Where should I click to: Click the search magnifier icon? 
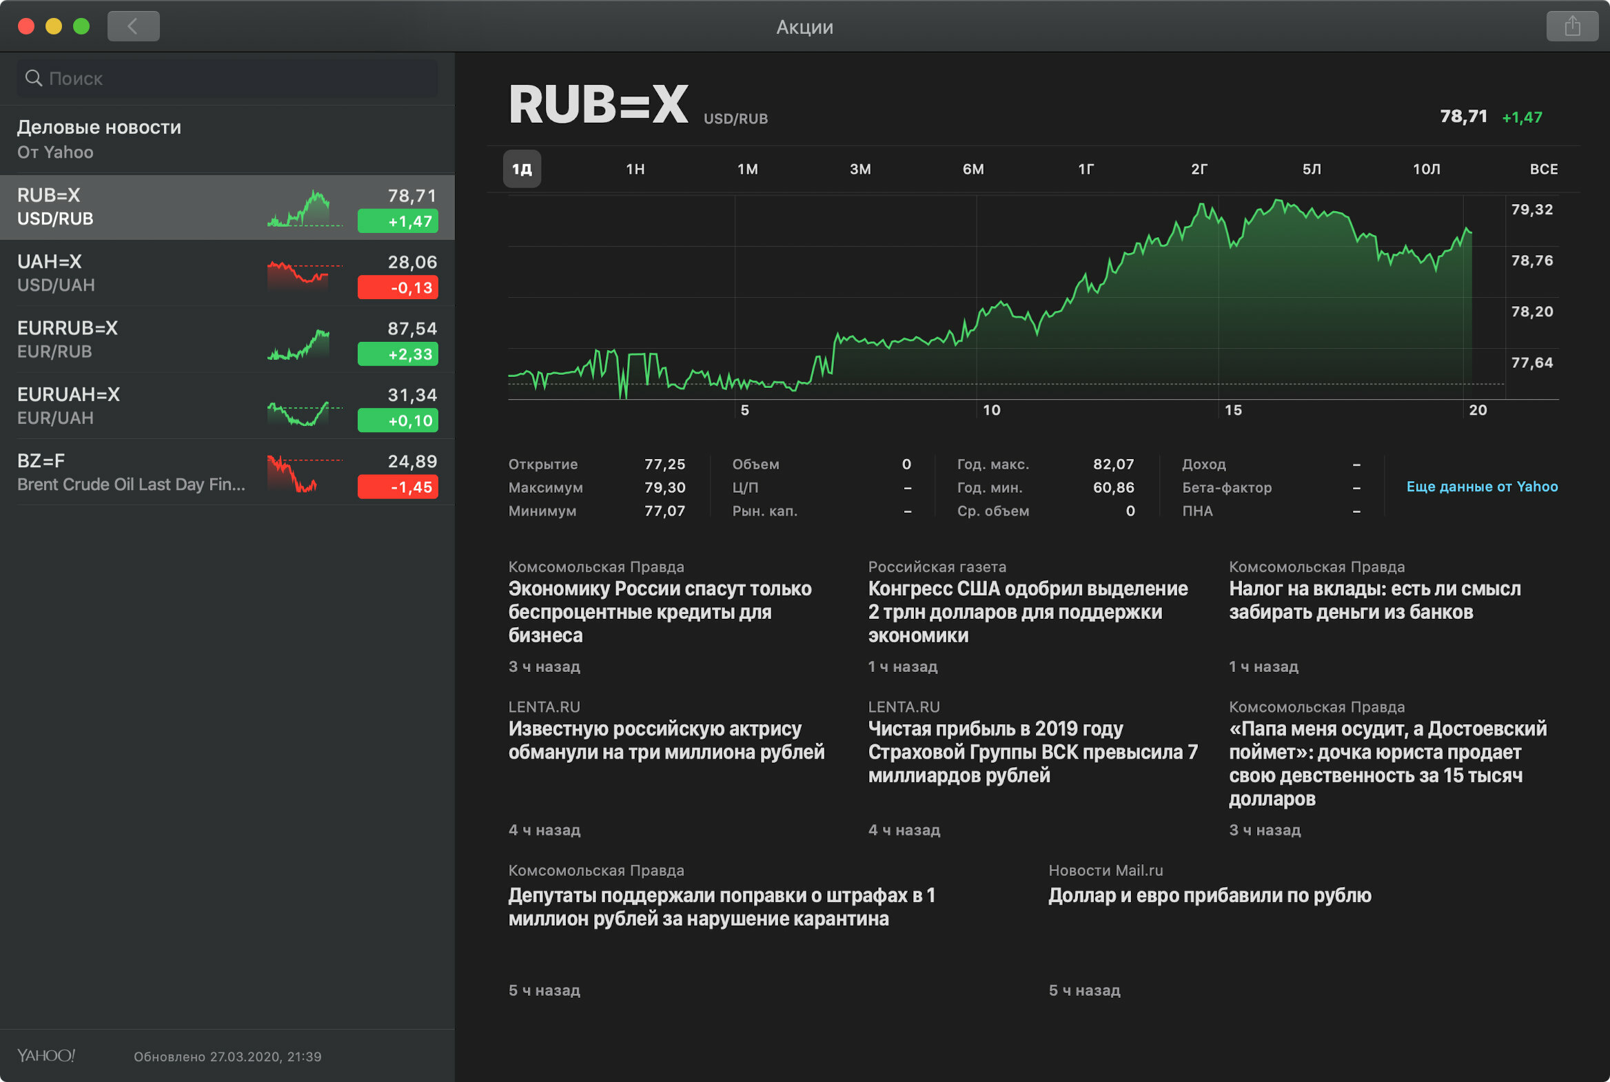pyautogui.click(x=33, y=78)
